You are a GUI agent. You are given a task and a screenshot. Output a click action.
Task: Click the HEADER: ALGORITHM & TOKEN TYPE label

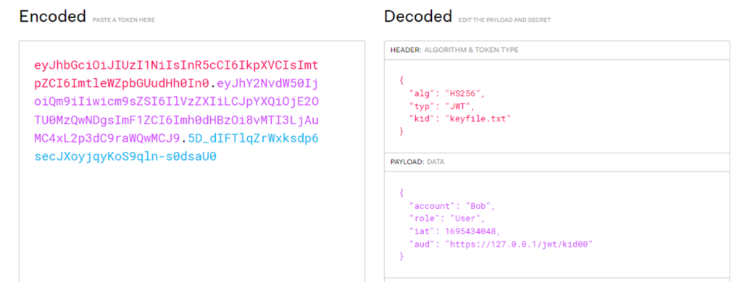(454, 50)
